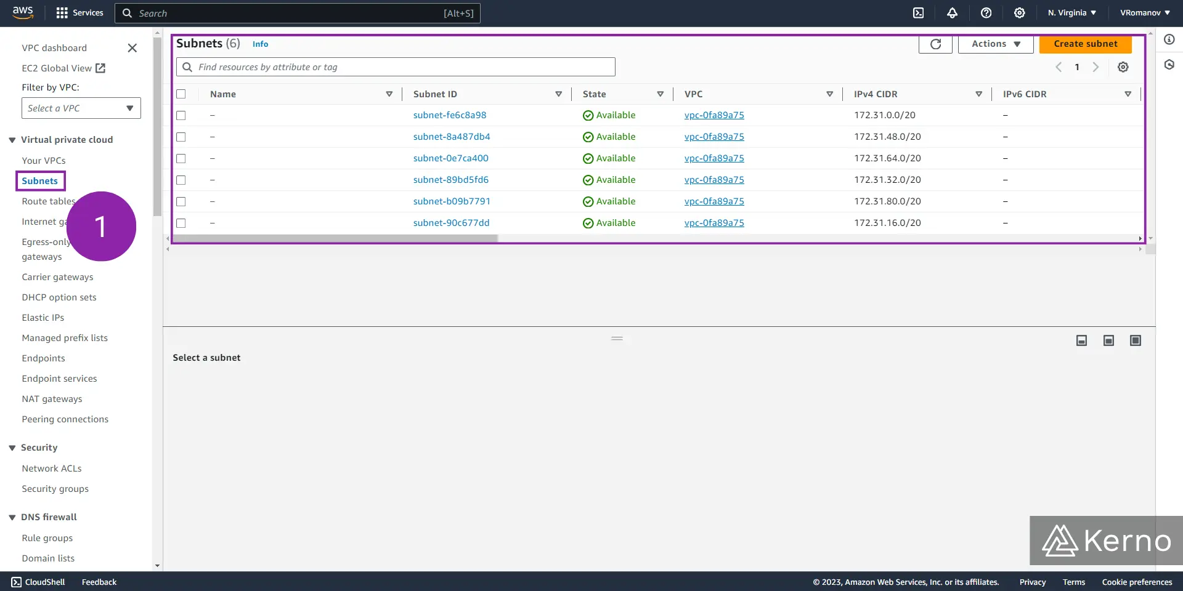Image resolution: width=1183 pixels, height=591 pixels.
Task: Open the Services menu
Action: coord(79,12)
